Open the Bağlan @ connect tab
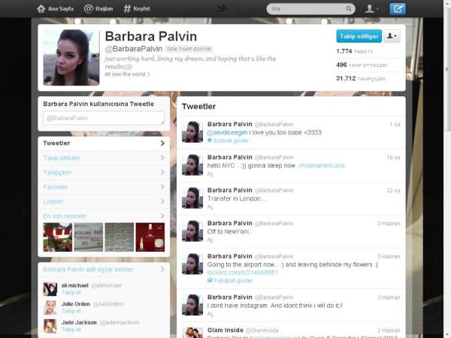Viewport: 451px width, 338px height. click(x=98, y=8)
